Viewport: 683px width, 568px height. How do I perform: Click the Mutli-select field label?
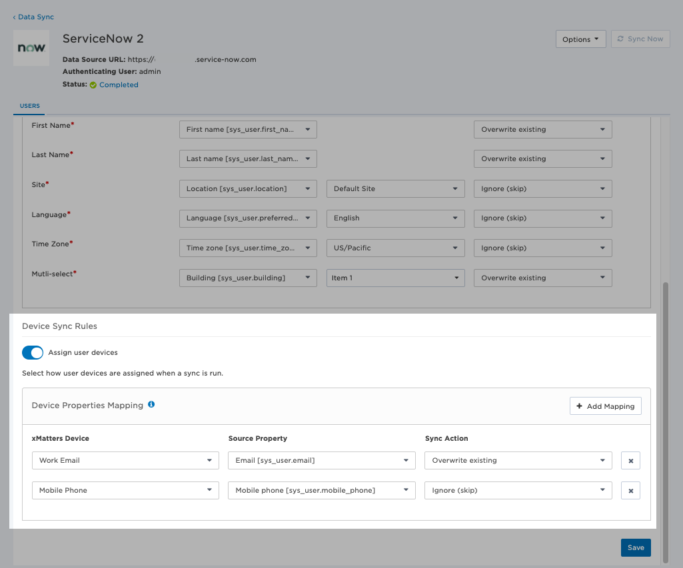tap(54, 274)
